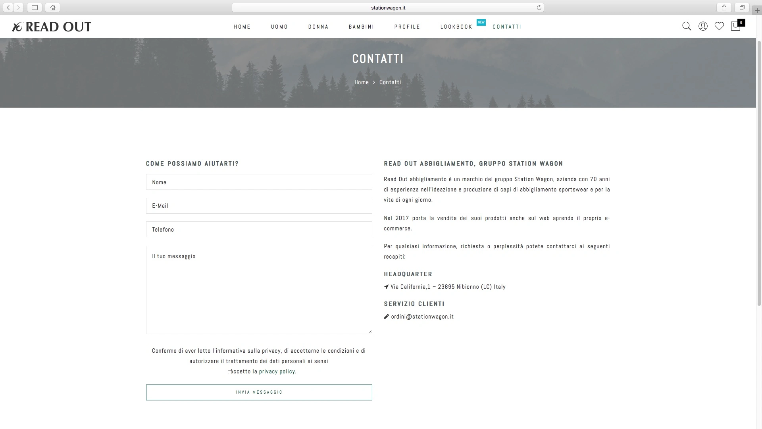Screen dimensions: 762x429
Task: Show all tabs overview button
Action: coord(742,8)
